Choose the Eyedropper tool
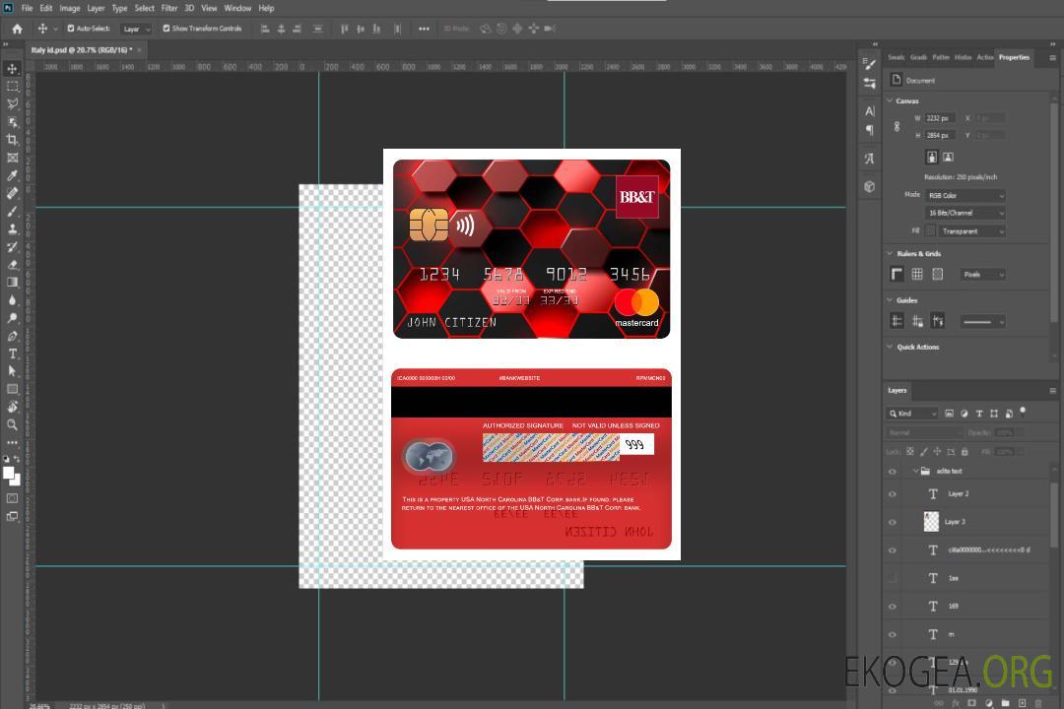 (12, 175)
